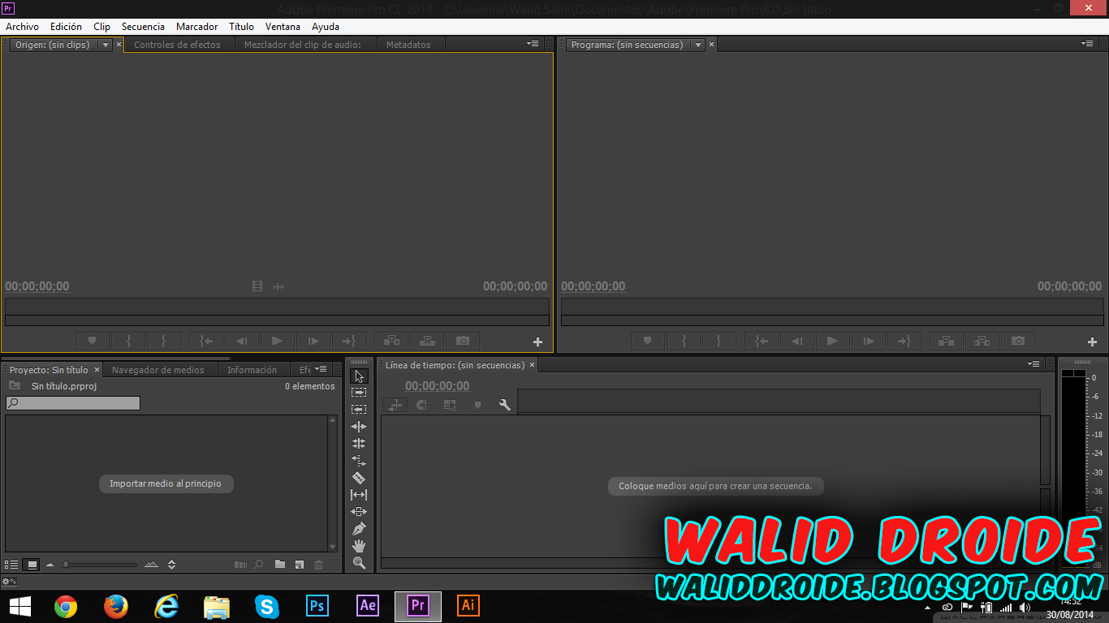This screenshot has width=1109, height=623.
Task: Click the Overwrite button in Source monitor
Action: (x=427, y=342)
